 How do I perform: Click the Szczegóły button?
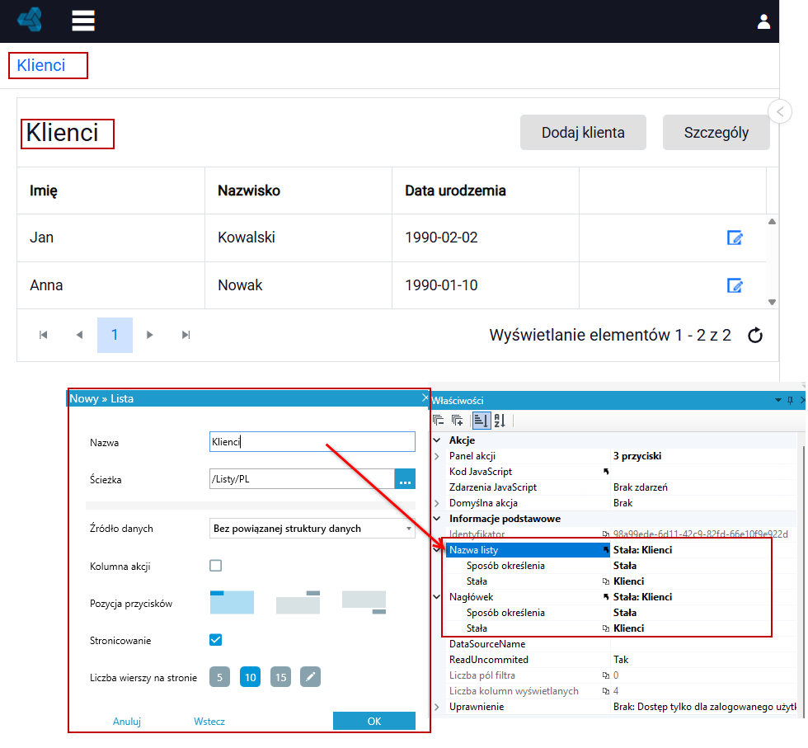(x=716, y=133)
